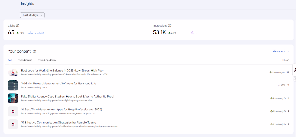Click the Fake Digital Agency thumbnail

click(13, 98)
